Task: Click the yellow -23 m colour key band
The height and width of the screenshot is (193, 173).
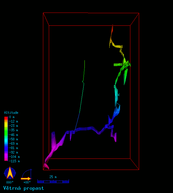Action: [6, 125]
